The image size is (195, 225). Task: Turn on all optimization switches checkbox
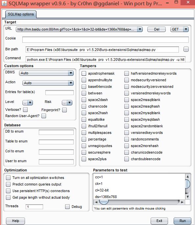tap(8, 178)
